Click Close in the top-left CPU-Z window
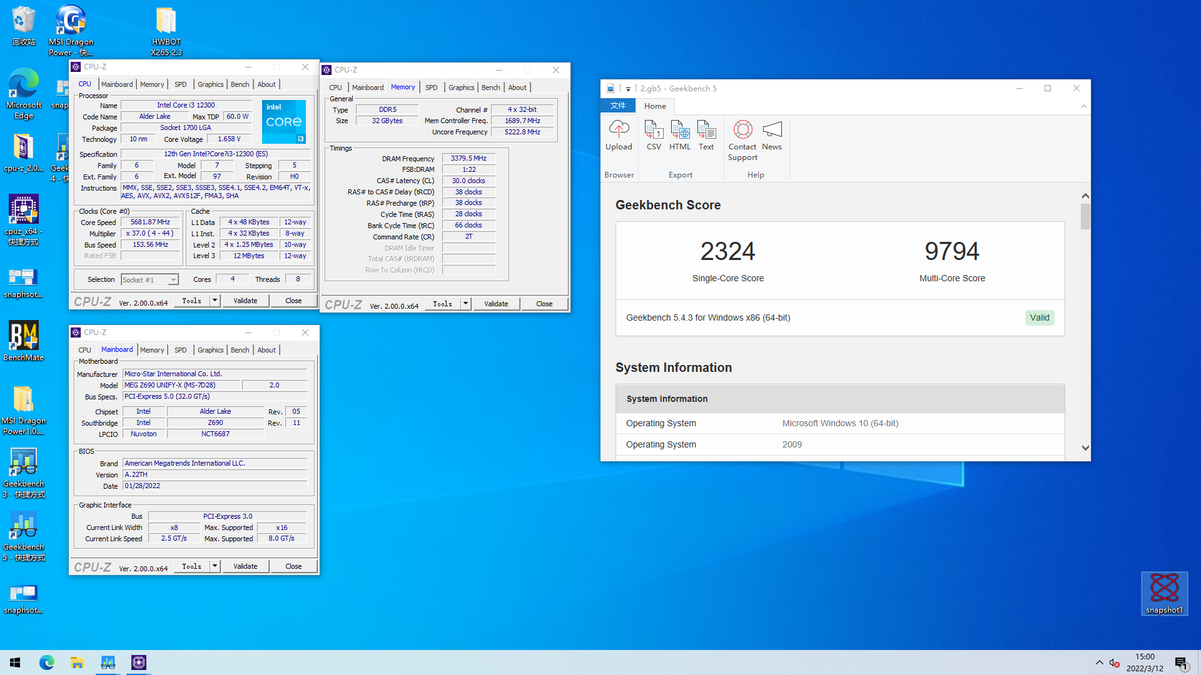1201x675 pixels. [293, 301]
